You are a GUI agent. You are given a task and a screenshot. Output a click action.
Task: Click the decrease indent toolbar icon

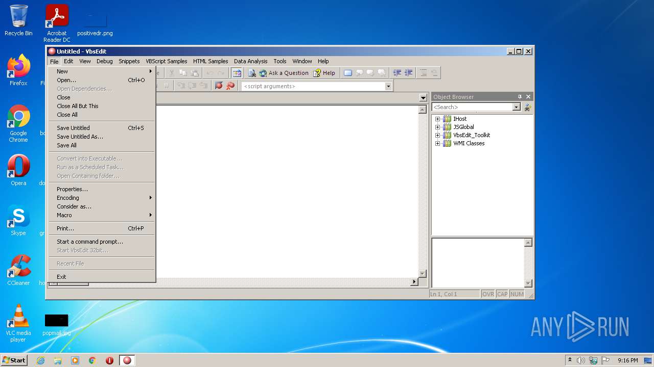tap(408, 73)
